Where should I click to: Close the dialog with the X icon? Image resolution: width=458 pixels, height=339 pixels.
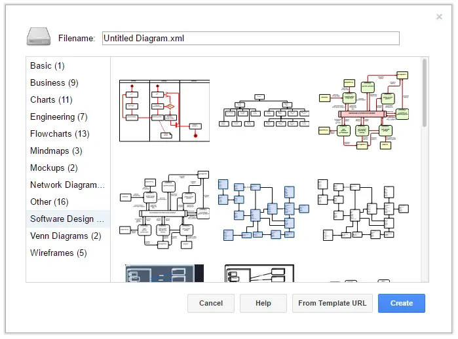[x=439, y=17]
